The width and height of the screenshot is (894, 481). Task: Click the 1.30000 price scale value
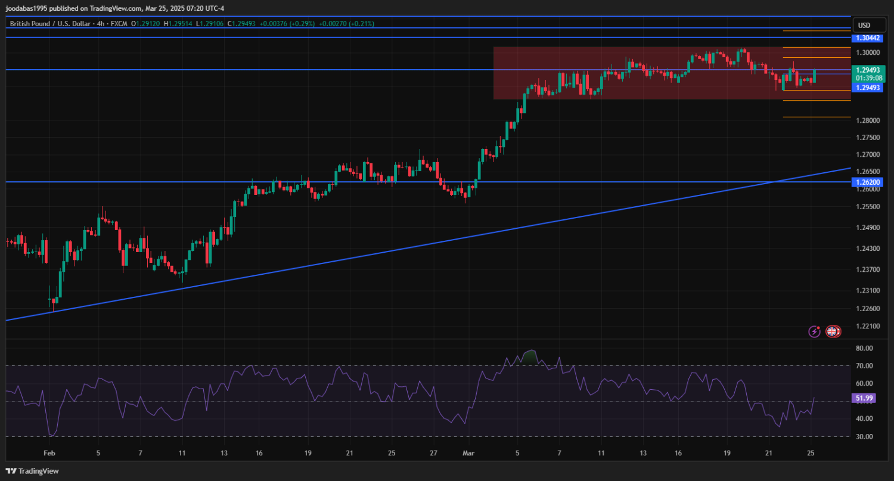click(868, 52)
